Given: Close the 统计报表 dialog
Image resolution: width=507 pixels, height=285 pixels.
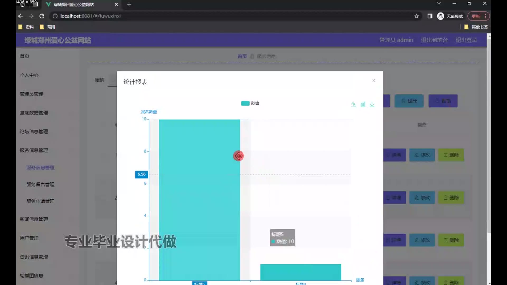Looking at the screenshot, I should [374, 80].
